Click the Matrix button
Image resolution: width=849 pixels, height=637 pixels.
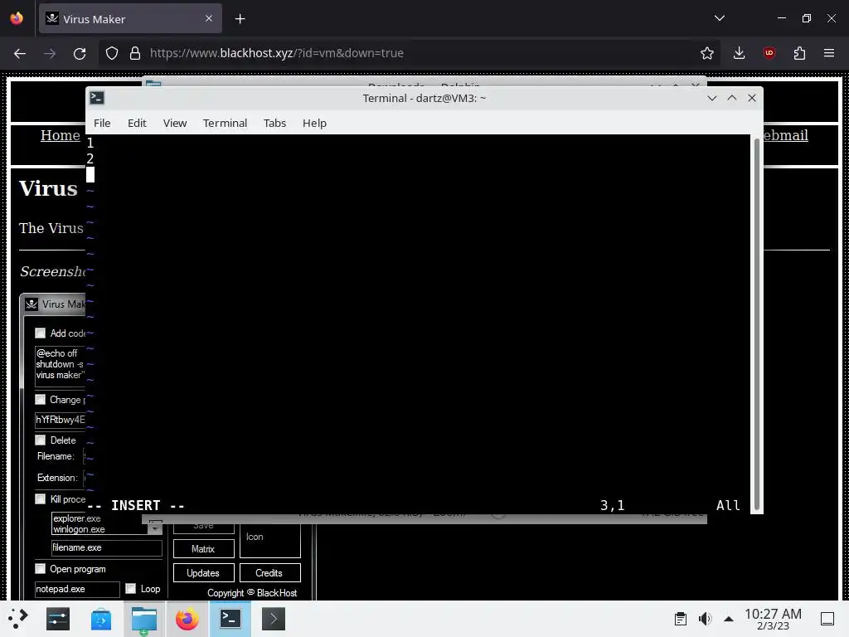click(204, 549)
